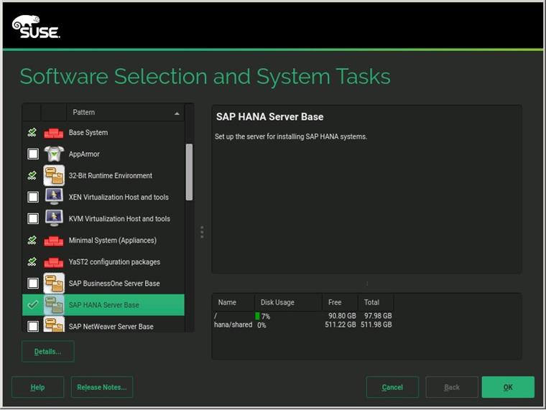Check the KVM Virtualization Host and tools box

(33, 218)
